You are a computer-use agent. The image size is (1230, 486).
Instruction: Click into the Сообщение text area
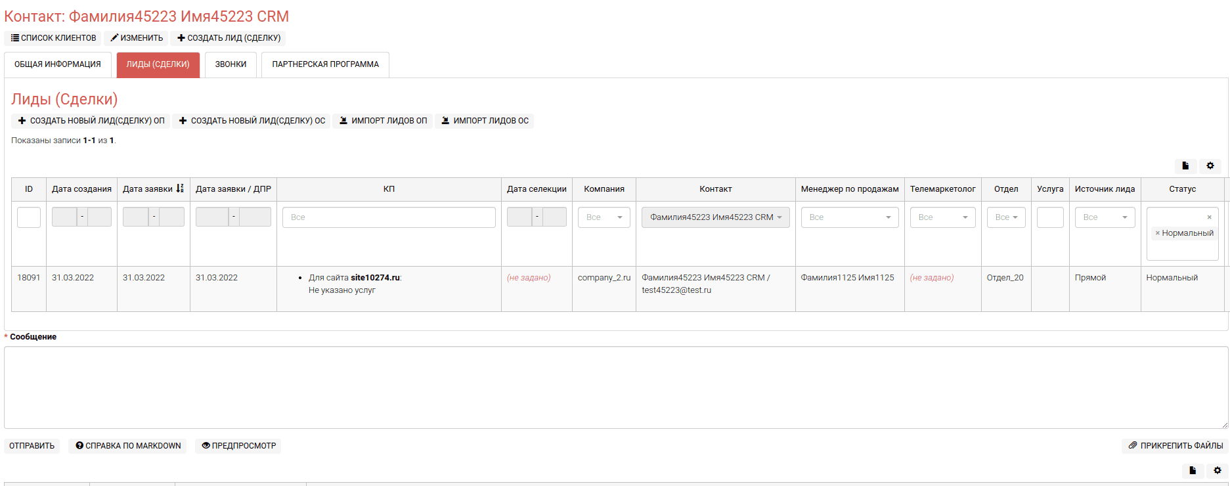[615, 387]
